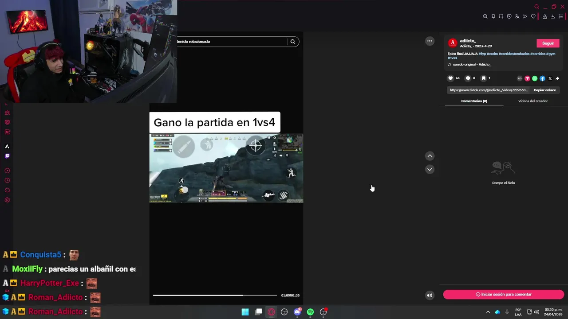Open the snapshot capture tool icon
The image size is (568, 319).
(501, 16)
